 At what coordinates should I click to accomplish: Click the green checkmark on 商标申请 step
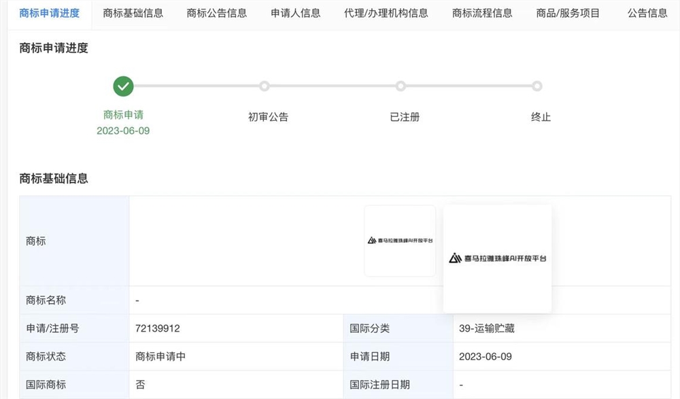coord(123,86)
